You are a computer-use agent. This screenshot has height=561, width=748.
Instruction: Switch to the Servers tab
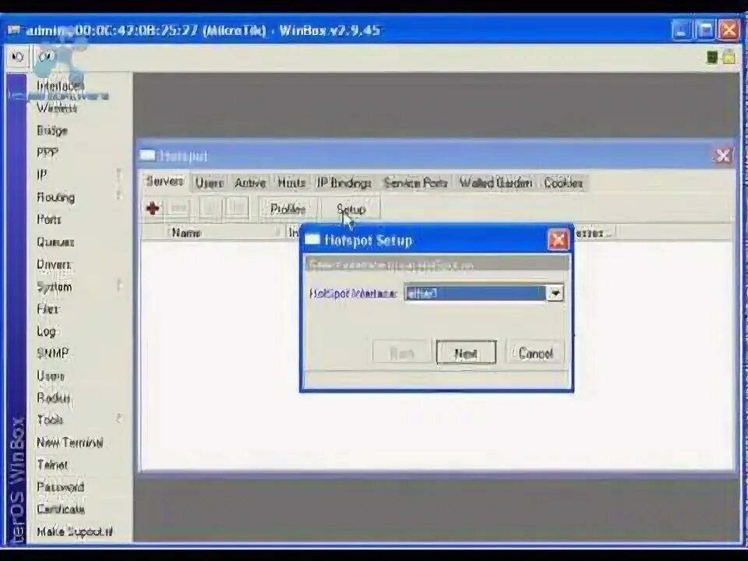point(164,182)
